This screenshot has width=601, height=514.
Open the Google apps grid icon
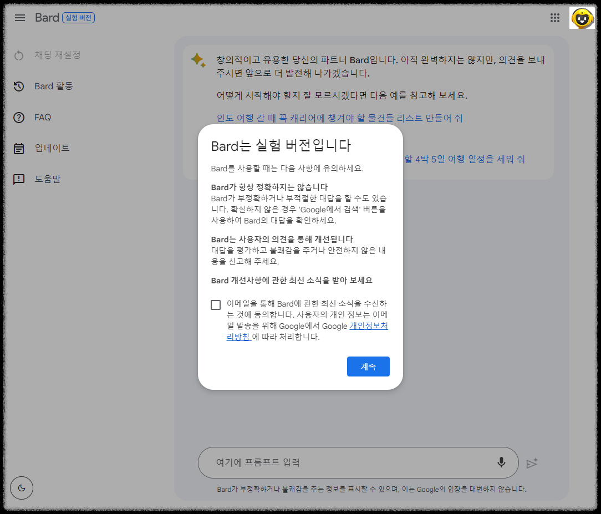coord(554,17)
